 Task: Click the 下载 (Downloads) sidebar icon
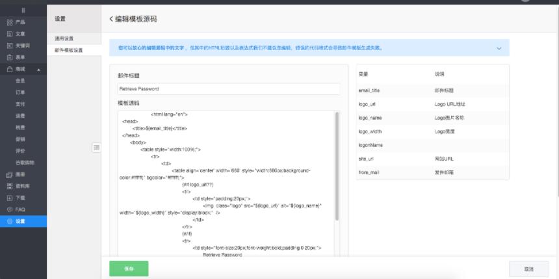tap(9, 197)
